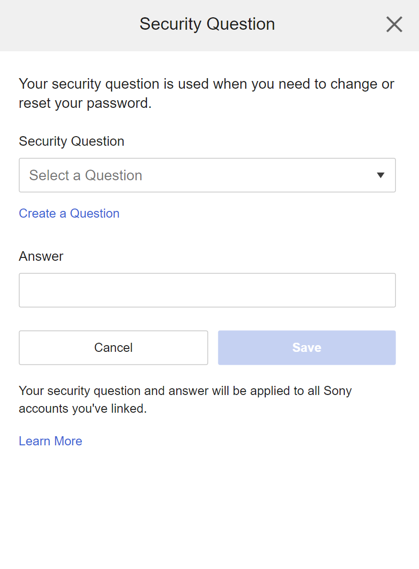This screenshot has width=419, height=569.
Task: Click the Sony accounts notice text
Action: (185, 400)
